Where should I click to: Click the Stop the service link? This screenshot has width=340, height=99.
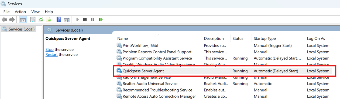point(50,49)
